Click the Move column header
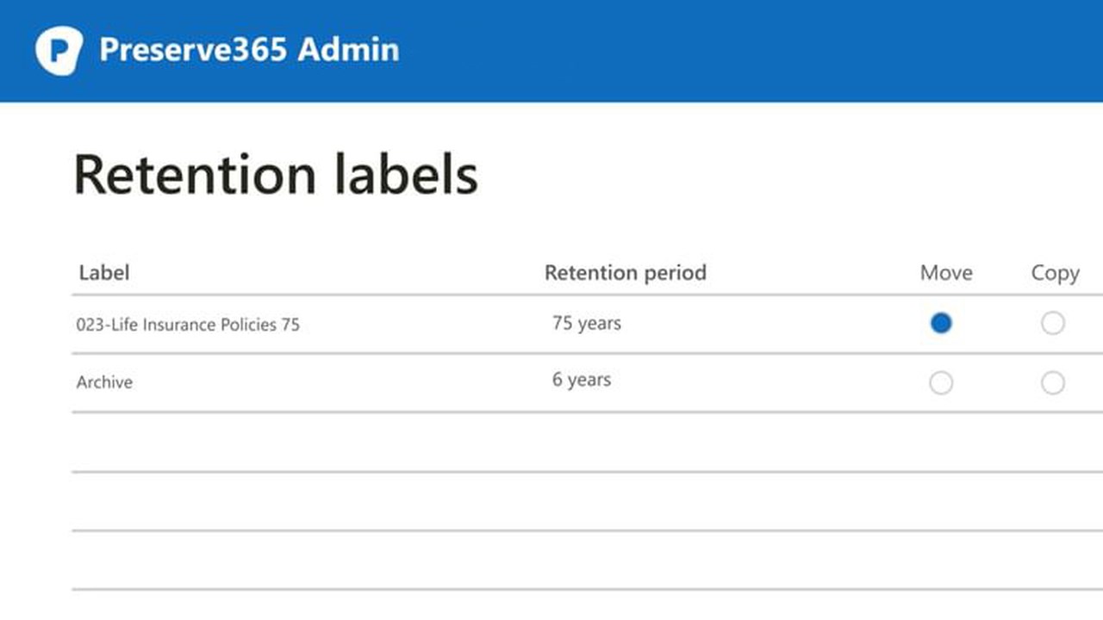The image size is (1103, 620). coord(945,273)
